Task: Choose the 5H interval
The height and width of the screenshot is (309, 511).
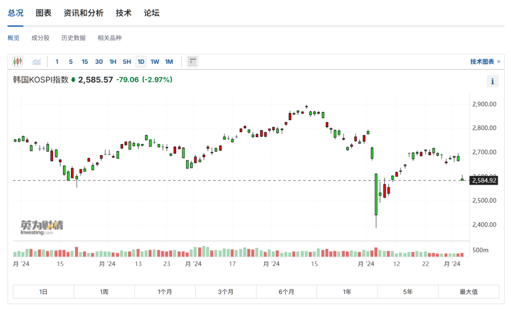Action: click(x=127, y=62)
